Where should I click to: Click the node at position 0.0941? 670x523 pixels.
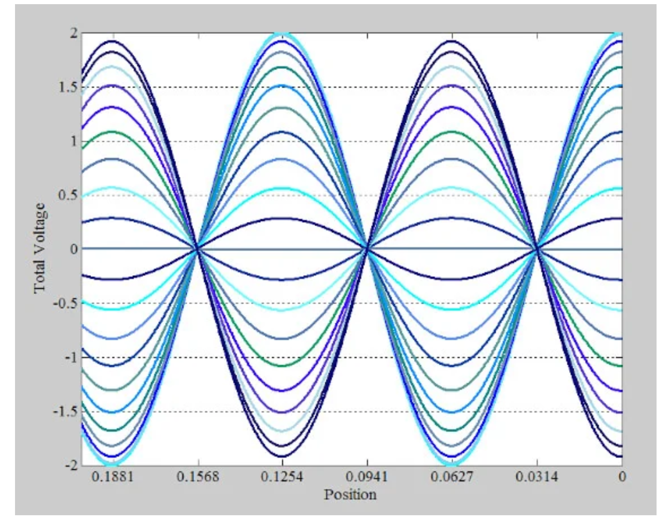(x=367, y=249)
